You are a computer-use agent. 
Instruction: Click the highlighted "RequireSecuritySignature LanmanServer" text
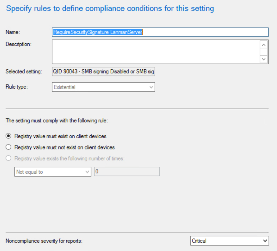click(98, 32)
